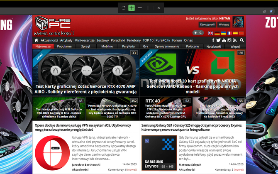Image resolution: width=278 pixels, height=174 pixels.
Task: Select the Notebooki tab
Action: (x=214, y=46)
